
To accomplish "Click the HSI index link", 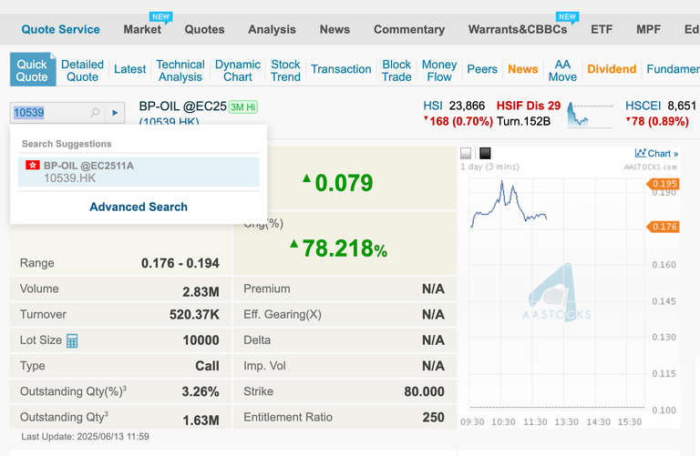I will 433,106.
